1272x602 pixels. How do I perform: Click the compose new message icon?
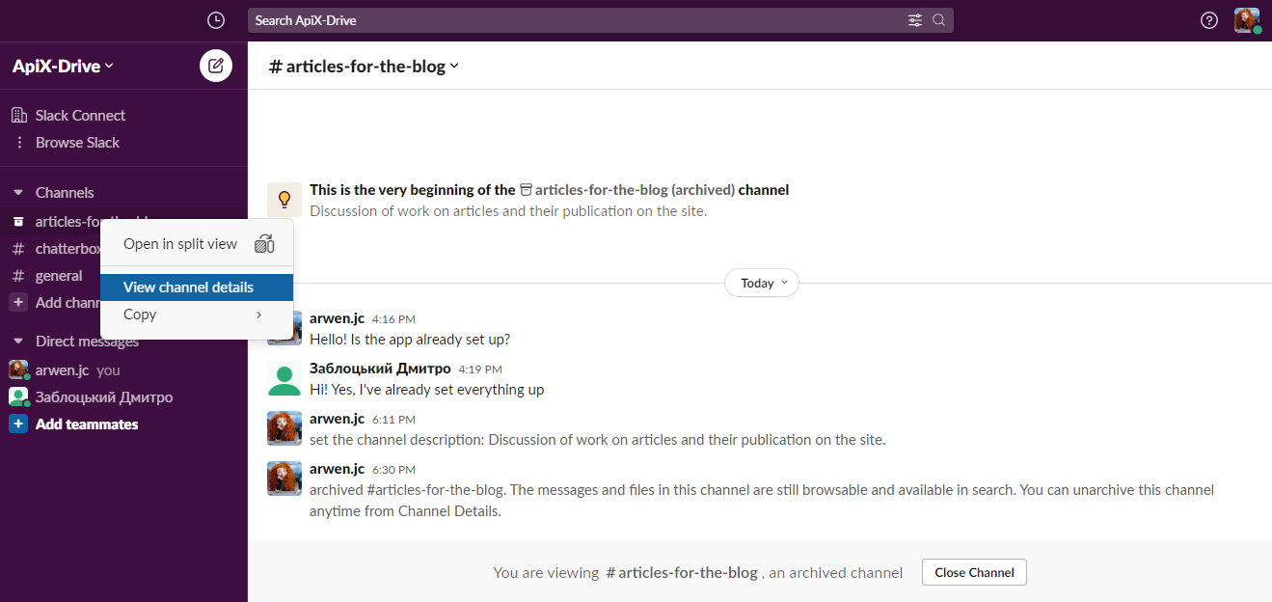click(x=216, y=66)
